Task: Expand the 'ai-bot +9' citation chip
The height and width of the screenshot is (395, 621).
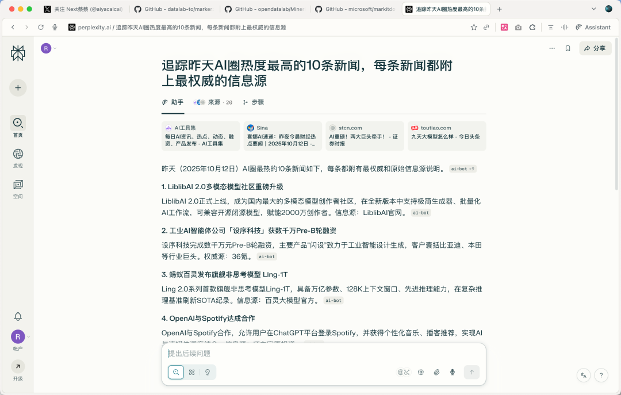Action: 462,168
